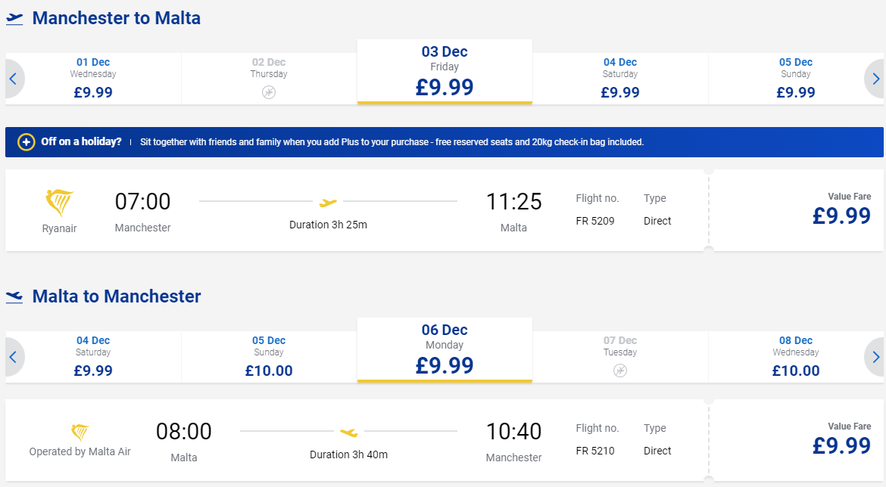Screen dimensions: 886x487
Task: Select the 08 Dec Wednesday return date
Action: 796,357
